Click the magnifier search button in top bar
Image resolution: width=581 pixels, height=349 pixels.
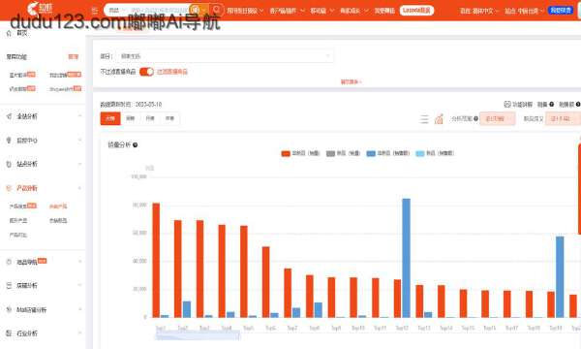tap(216, 10)
